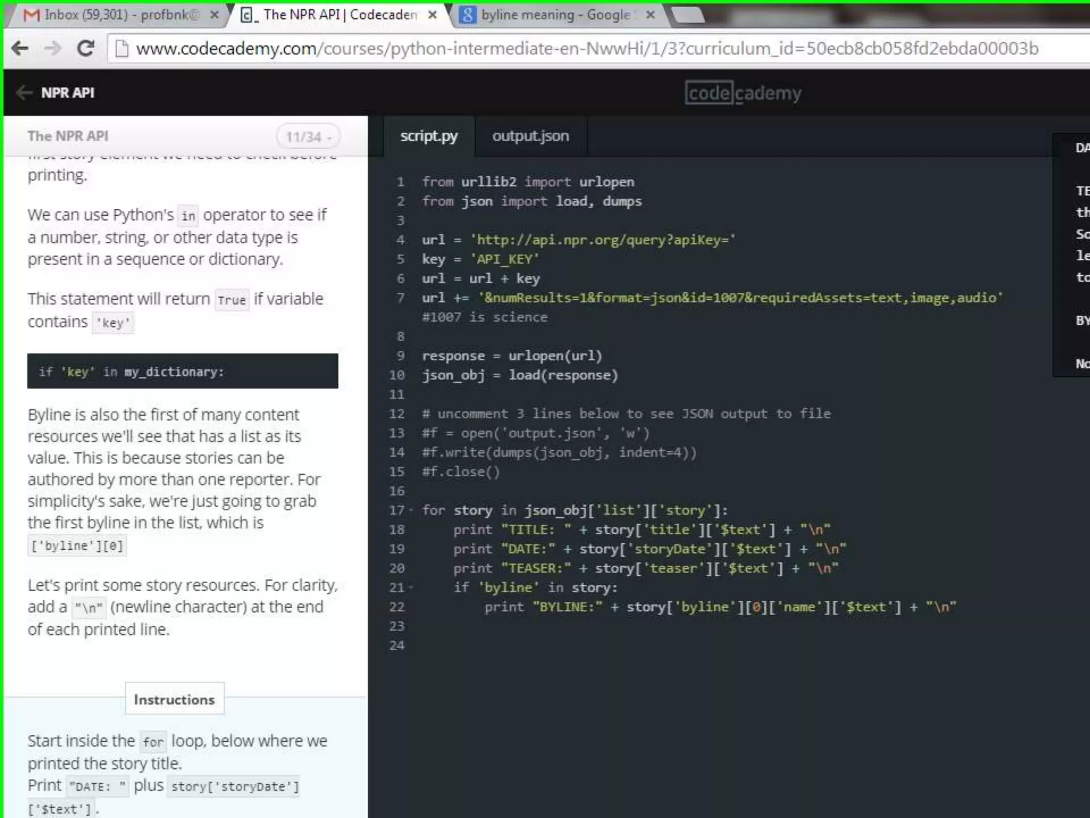This screenshot has width=1090, height=818.
Task: Click the "DATE: " code snippet in instructions
Action: tap(97, 786)
